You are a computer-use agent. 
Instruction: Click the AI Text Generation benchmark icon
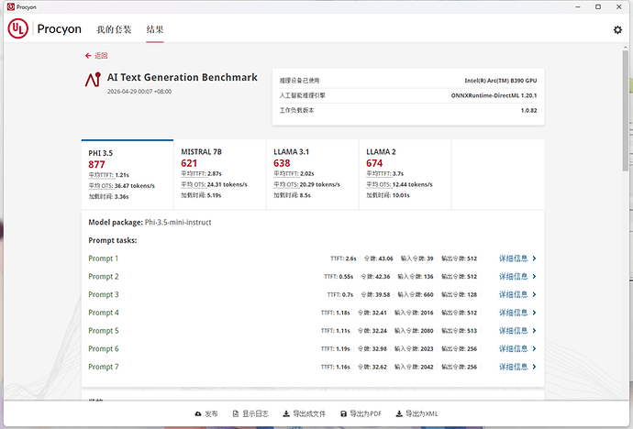tap(93, 80)
